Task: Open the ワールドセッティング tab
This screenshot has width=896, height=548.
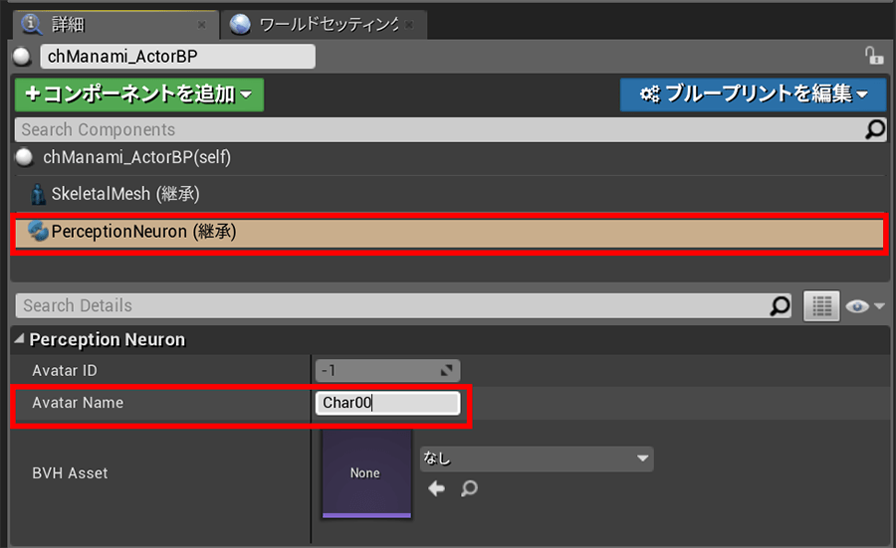Action: click(x=324, y=25)
